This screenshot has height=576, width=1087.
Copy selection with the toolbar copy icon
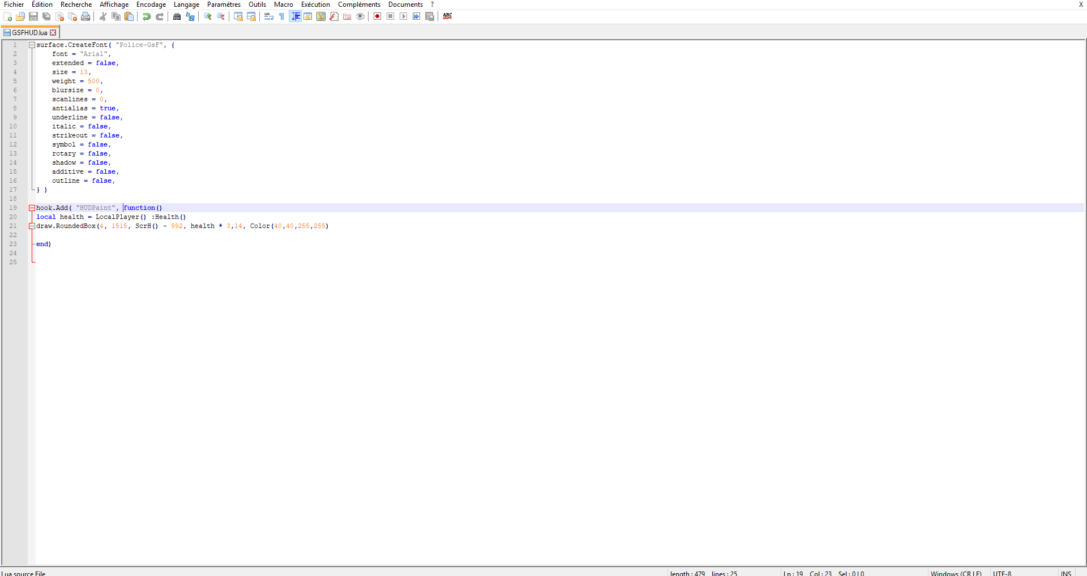pyautogui.click(x=116, y=16)
